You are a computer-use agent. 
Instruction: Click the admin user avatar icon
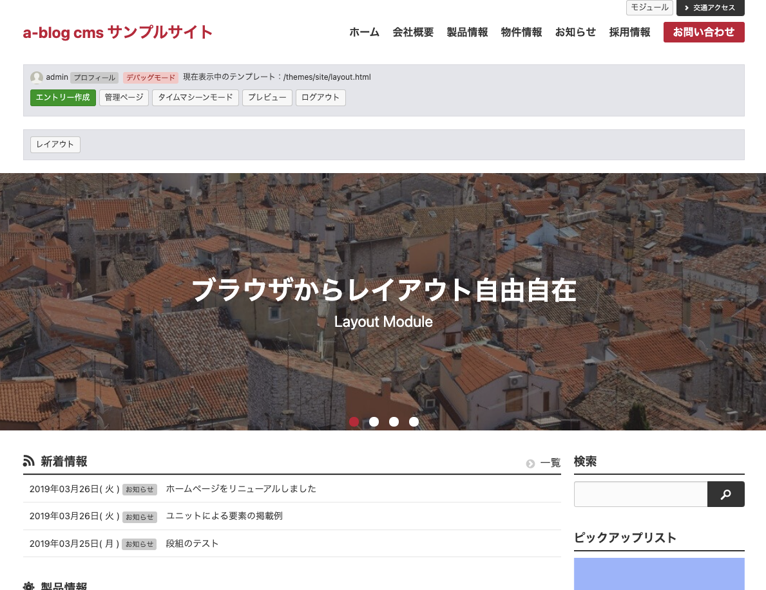pos(37,77)
